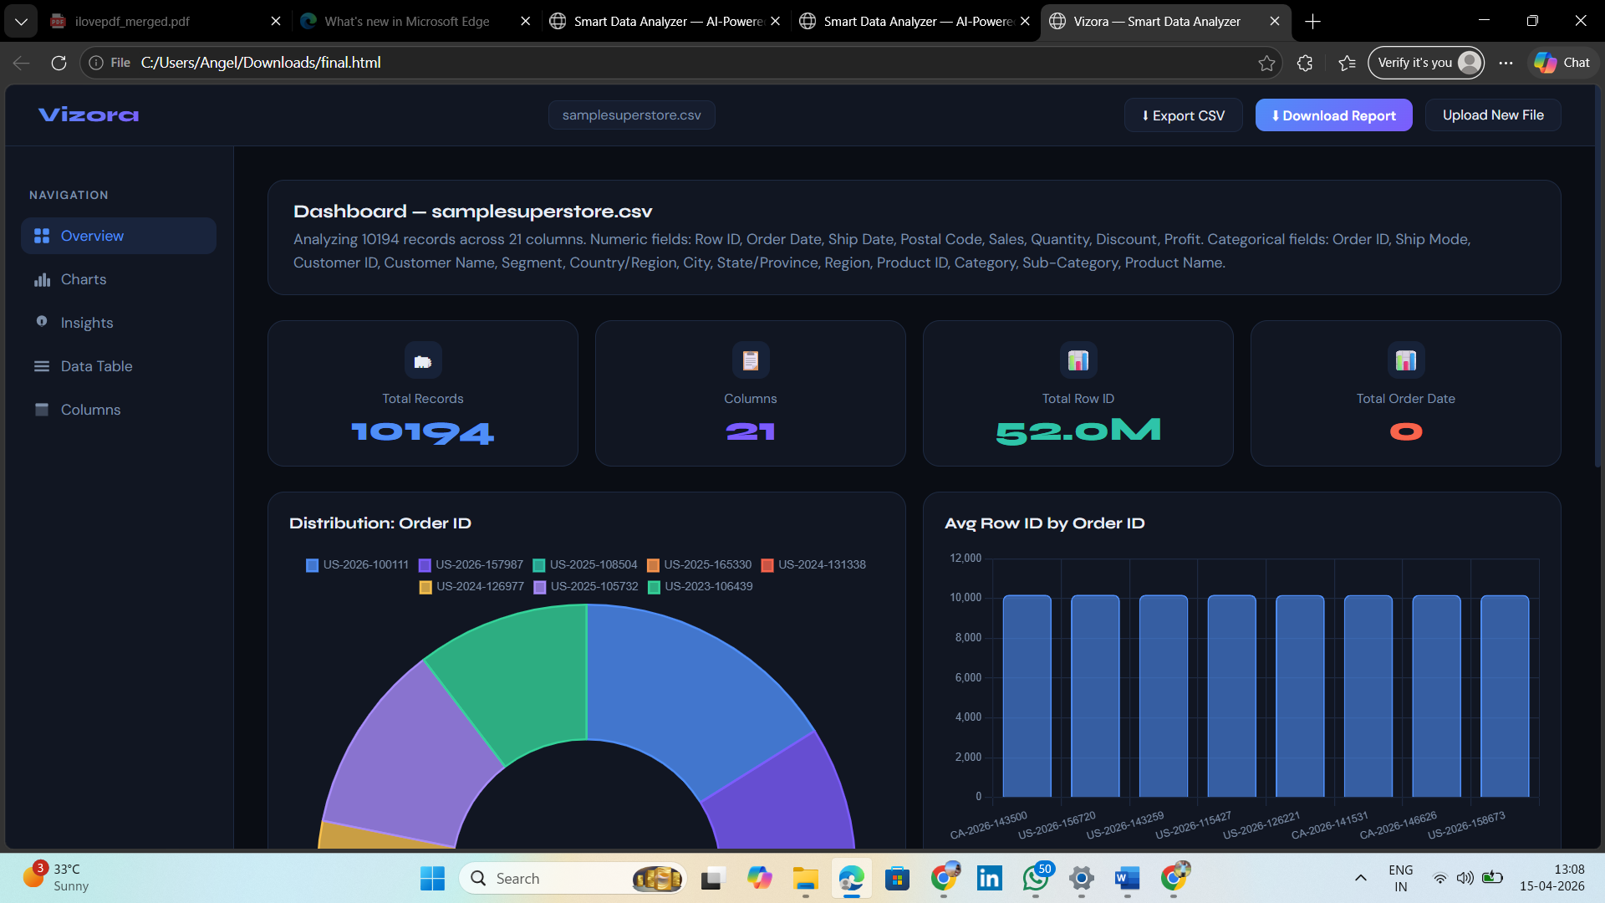Add this page to favorites with star icon
Viewport: 1605px width, 903px height.
pyautogui.click(x=1267, y=63)
